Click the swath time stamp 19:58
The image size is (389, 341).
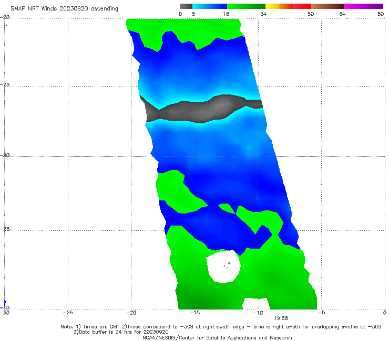281,318
